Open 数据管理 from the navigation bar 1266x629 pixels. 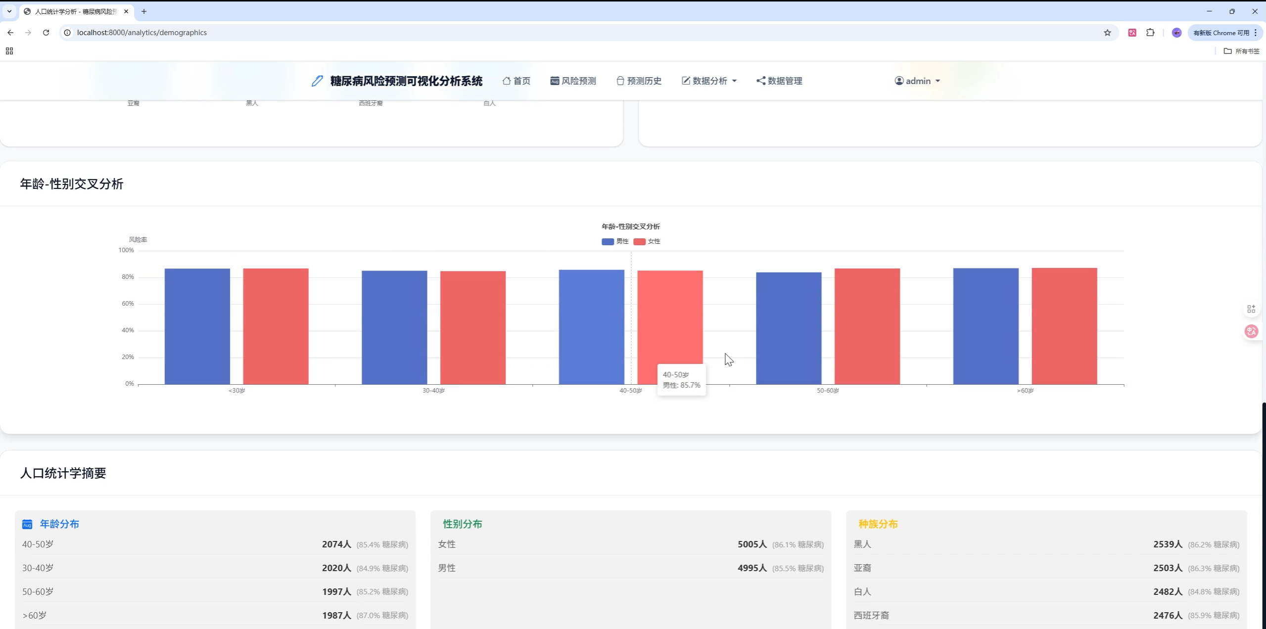point(785,81)
